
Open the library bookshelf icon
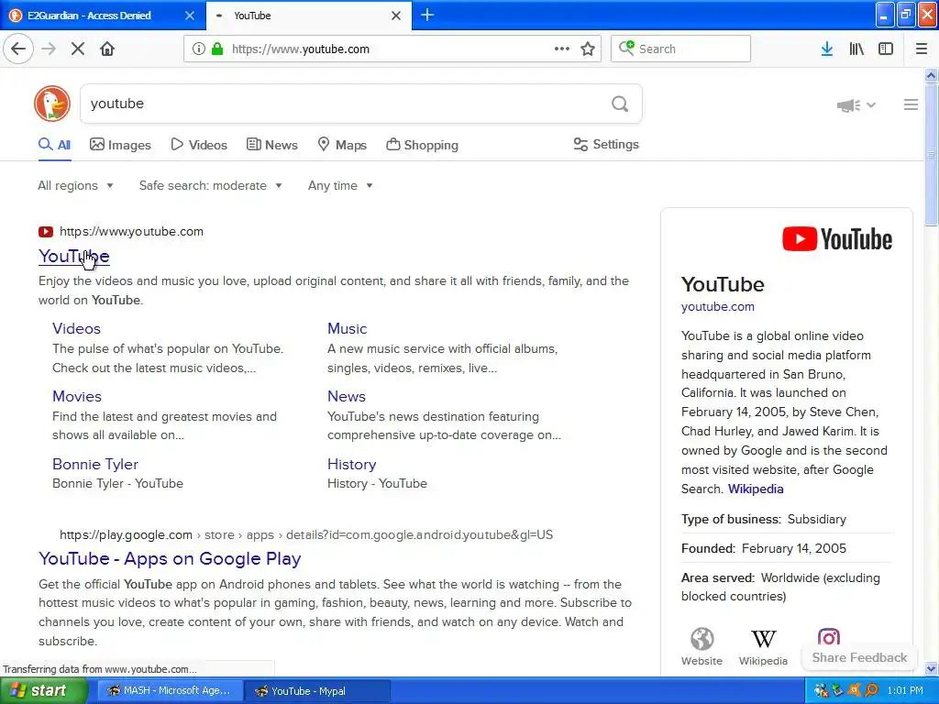(856, 49)
